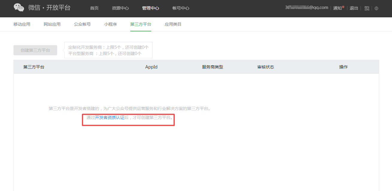Viewport: 392px width, 191px height.
Task: Open the QR code icon in header
Action: (x=367, y=8)
